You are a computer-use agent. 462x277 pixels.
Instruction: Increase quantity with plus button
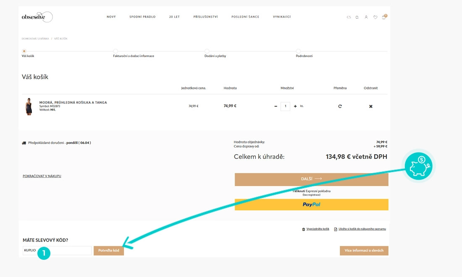point(295,106)
